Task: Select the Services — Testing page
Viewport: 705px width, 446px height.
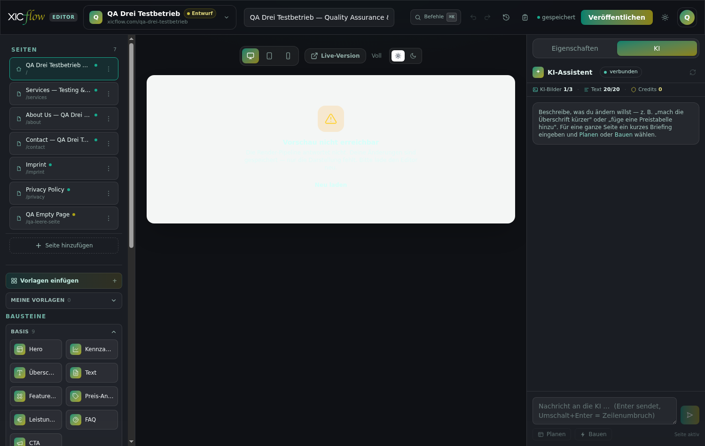Action: pyautogui.click(x=64, y=93)
